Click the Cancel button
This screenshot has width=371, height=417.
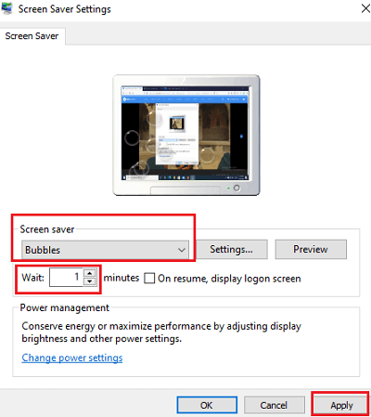pos(274,405)
